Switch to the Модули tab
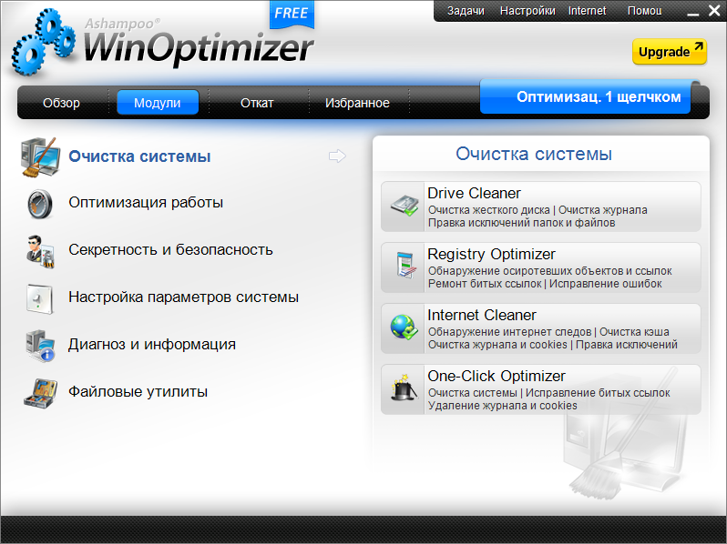Screen dimensions: 727x544 (158, 102)
